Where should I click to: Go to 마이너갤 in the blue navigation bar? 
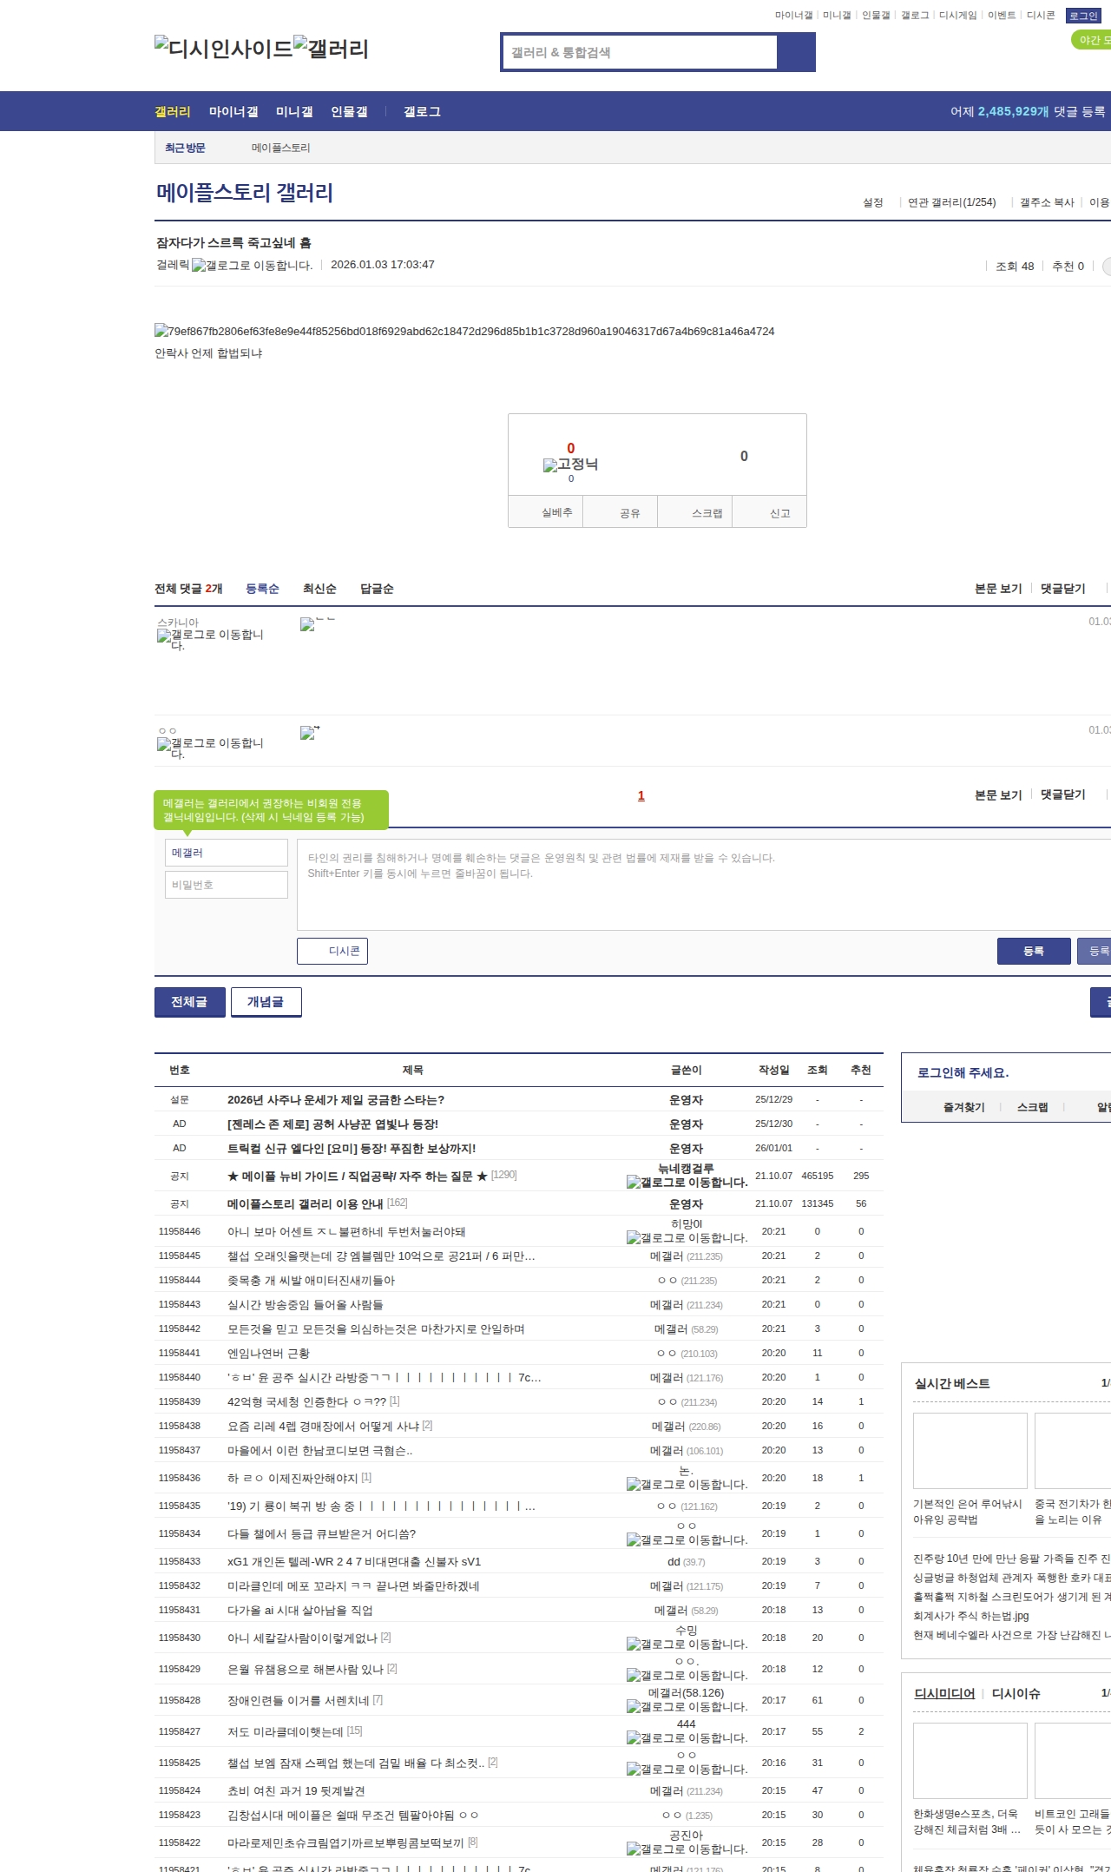pos(233,112)
